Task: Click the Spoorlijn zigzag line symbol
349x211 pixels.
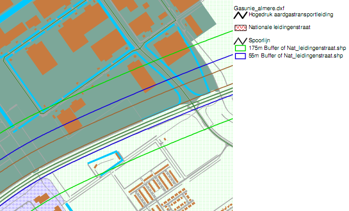Action: click(x=240, y=41)
